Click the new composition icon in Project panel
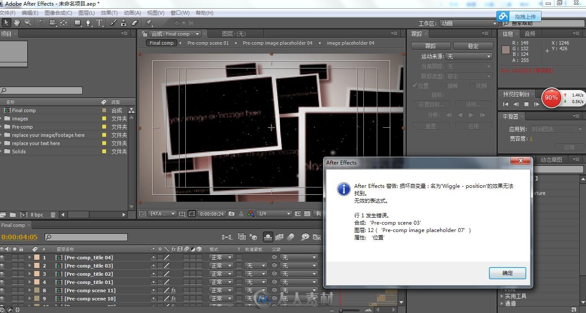Image resolution: width=586 pixels, height=313 pixels. tap(23, 215)
